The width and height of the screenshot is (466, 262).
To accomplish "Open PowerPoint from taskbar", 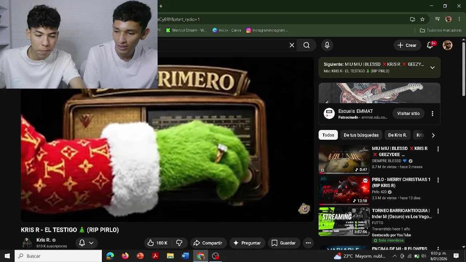I will click(140, 256).
